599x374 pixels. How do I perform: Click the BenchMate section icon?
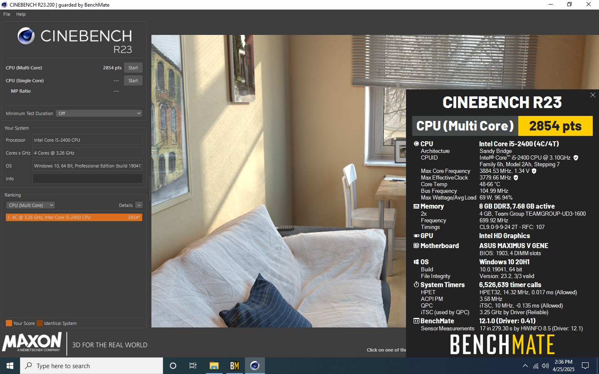pyautogui.click(x=416, y=321)
